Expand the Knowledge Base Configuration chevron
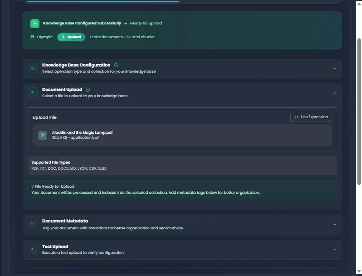 click(x=335, y=68)
